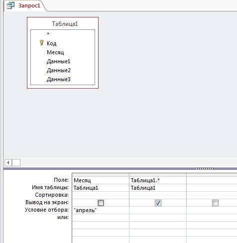This screenshot has height=243, width=237.
Task: Open the Месяц field cell dropdown
Action: pos(101,180)
